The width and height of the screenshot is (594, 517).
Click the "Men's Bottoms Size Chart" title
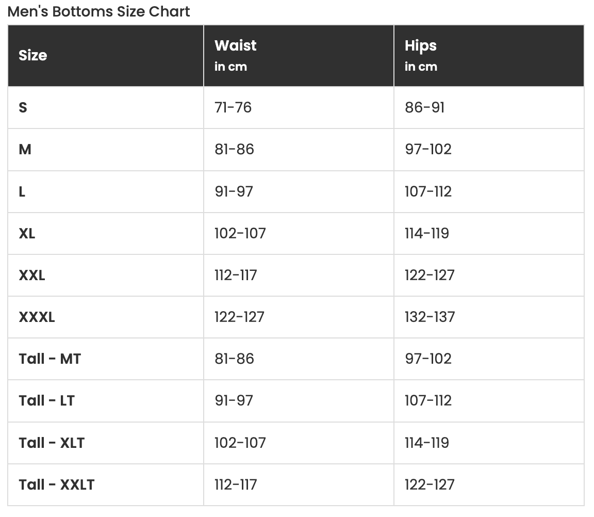click(x=99, y=11)
